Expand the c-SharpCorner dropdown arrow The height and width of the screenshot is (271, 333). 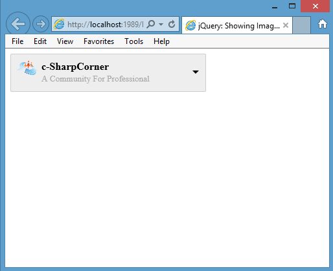pos(196,72)
